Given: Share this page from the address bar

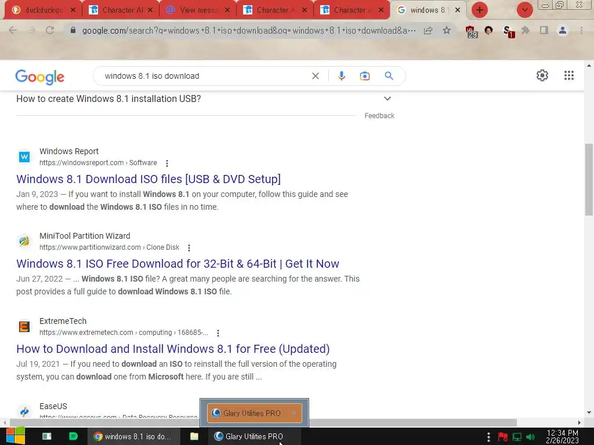Looking at the screenshot, I should coord(428,30).
